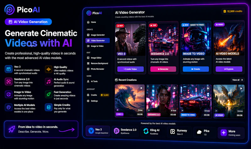Click the Recent Creations heading icon

point(116,80)
